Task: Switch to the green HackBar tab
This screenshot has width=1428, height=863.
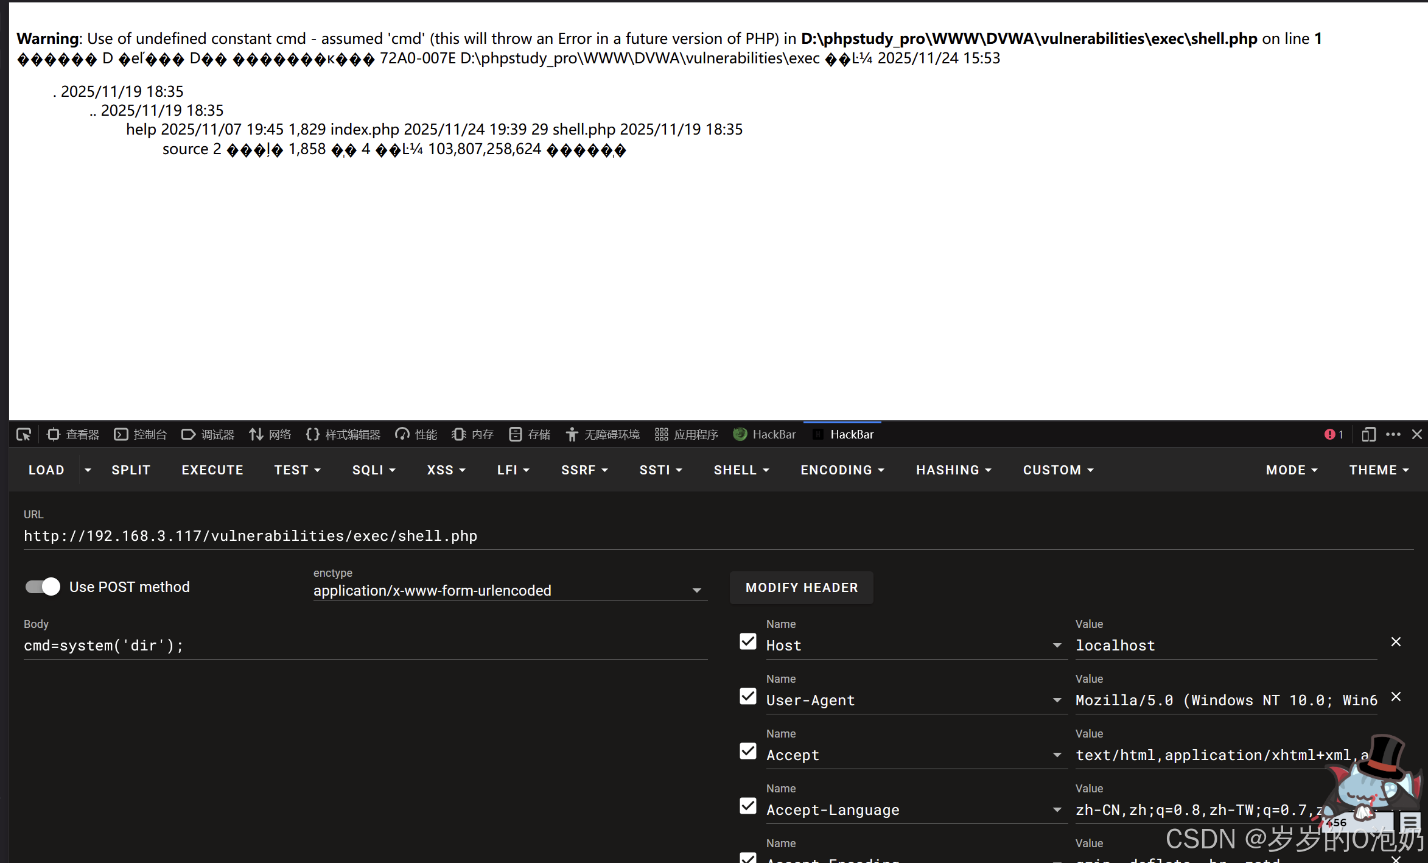Action: (765, 434)
